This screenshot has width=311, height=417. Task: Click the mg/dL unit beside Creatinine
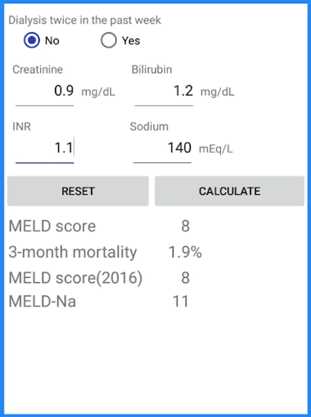(x=98, y=92)
